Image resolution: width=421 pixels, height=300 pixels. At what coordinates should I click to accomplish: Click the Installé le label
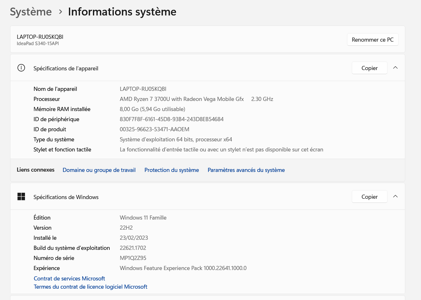click(x=45, y=238)
